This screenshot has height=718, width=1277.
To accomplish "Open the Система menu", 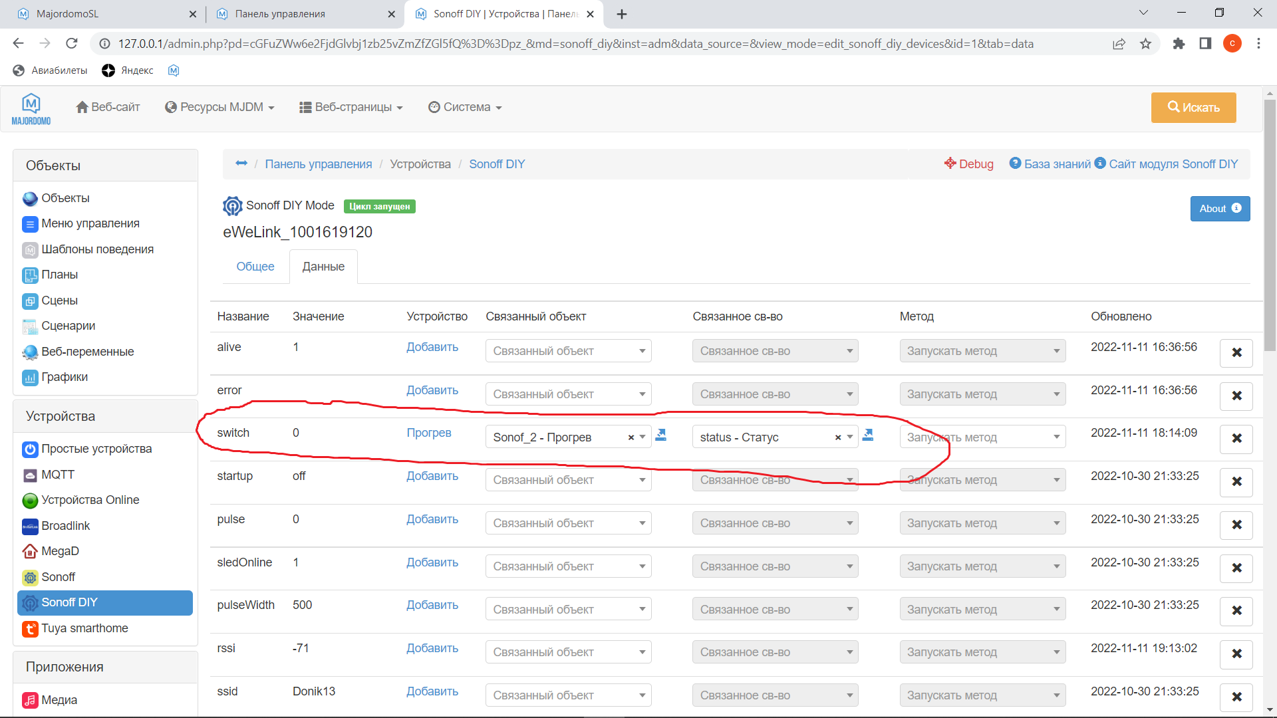I will pyautogui.click(x=465, y=107).
